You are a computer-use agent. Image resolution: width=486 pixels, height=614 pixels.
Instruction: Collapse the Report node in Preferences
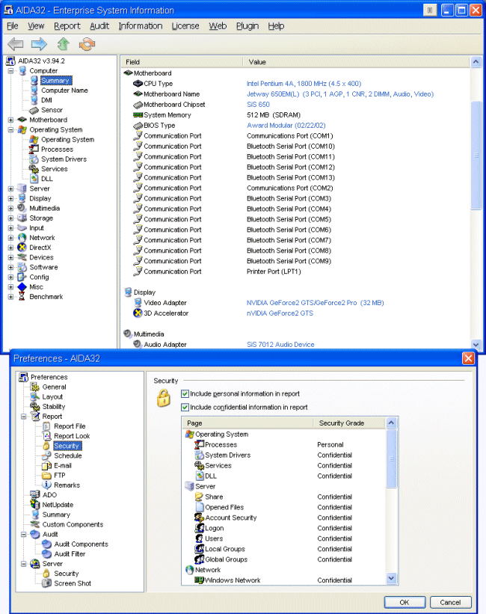[x=23, y=417]
